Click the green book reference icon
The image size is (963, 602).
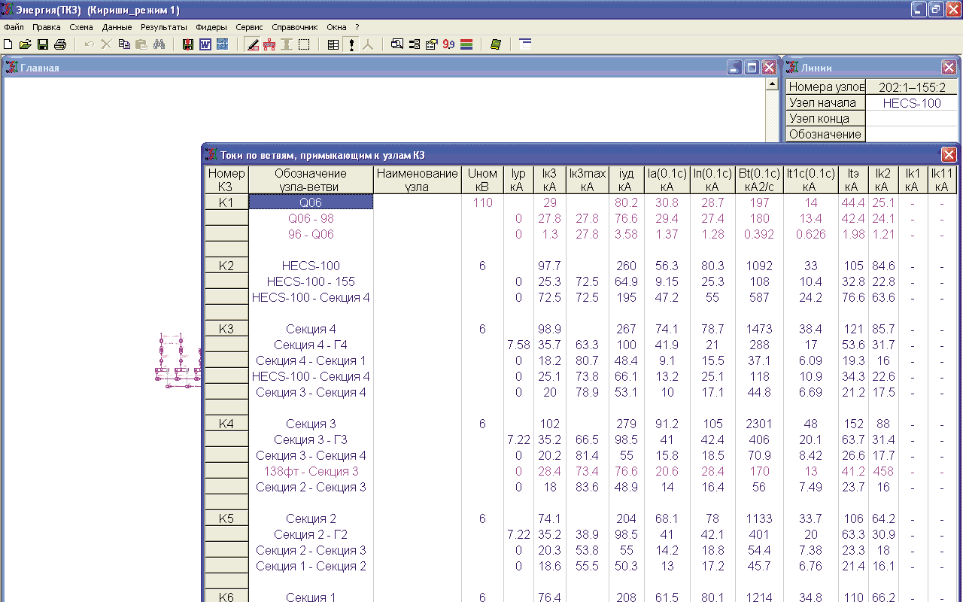click(x=495, y=44)
